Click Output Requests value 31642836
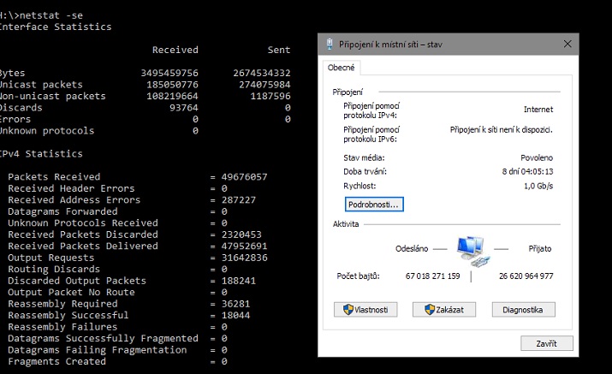The width and height of the screenshot is (612, 374). click(x=244, y=258)
